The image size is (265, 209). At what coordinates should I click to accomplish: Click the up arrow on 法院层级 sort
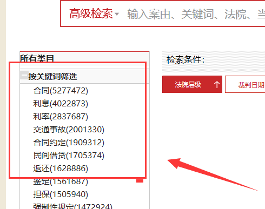pyautogui.click(x=217, y=84)
